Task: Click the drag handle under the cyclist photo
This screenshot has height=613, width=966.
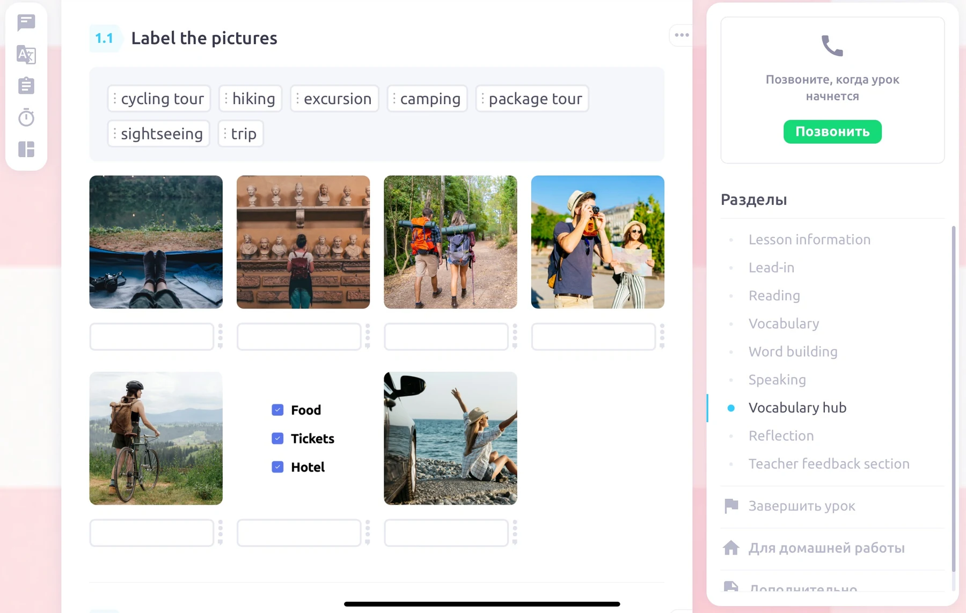Action: (x=220, y=532)
